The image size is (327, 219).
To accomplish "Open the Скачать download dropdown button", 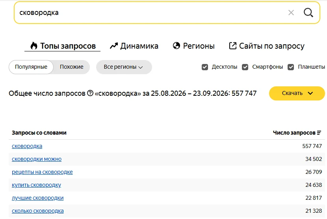I will pyautogui.click(x=297, y=93).
